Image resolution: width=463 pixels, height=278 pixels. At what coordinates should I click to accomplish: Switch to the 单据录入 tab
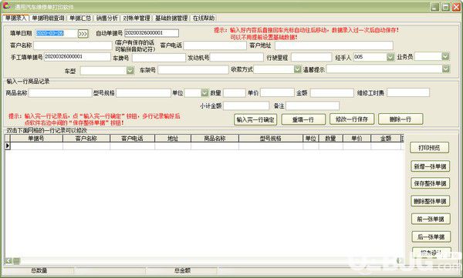click(x=15, y=18)
